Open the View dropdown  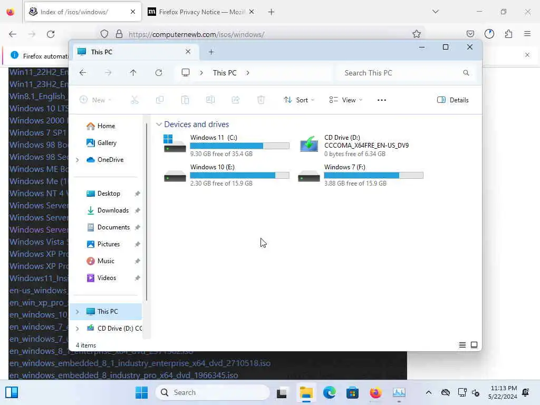click(346, 100)
